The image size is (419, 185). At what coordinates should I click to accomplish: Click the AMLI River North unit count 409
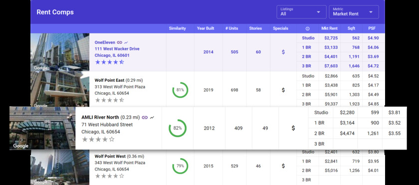tap(238, 128)
